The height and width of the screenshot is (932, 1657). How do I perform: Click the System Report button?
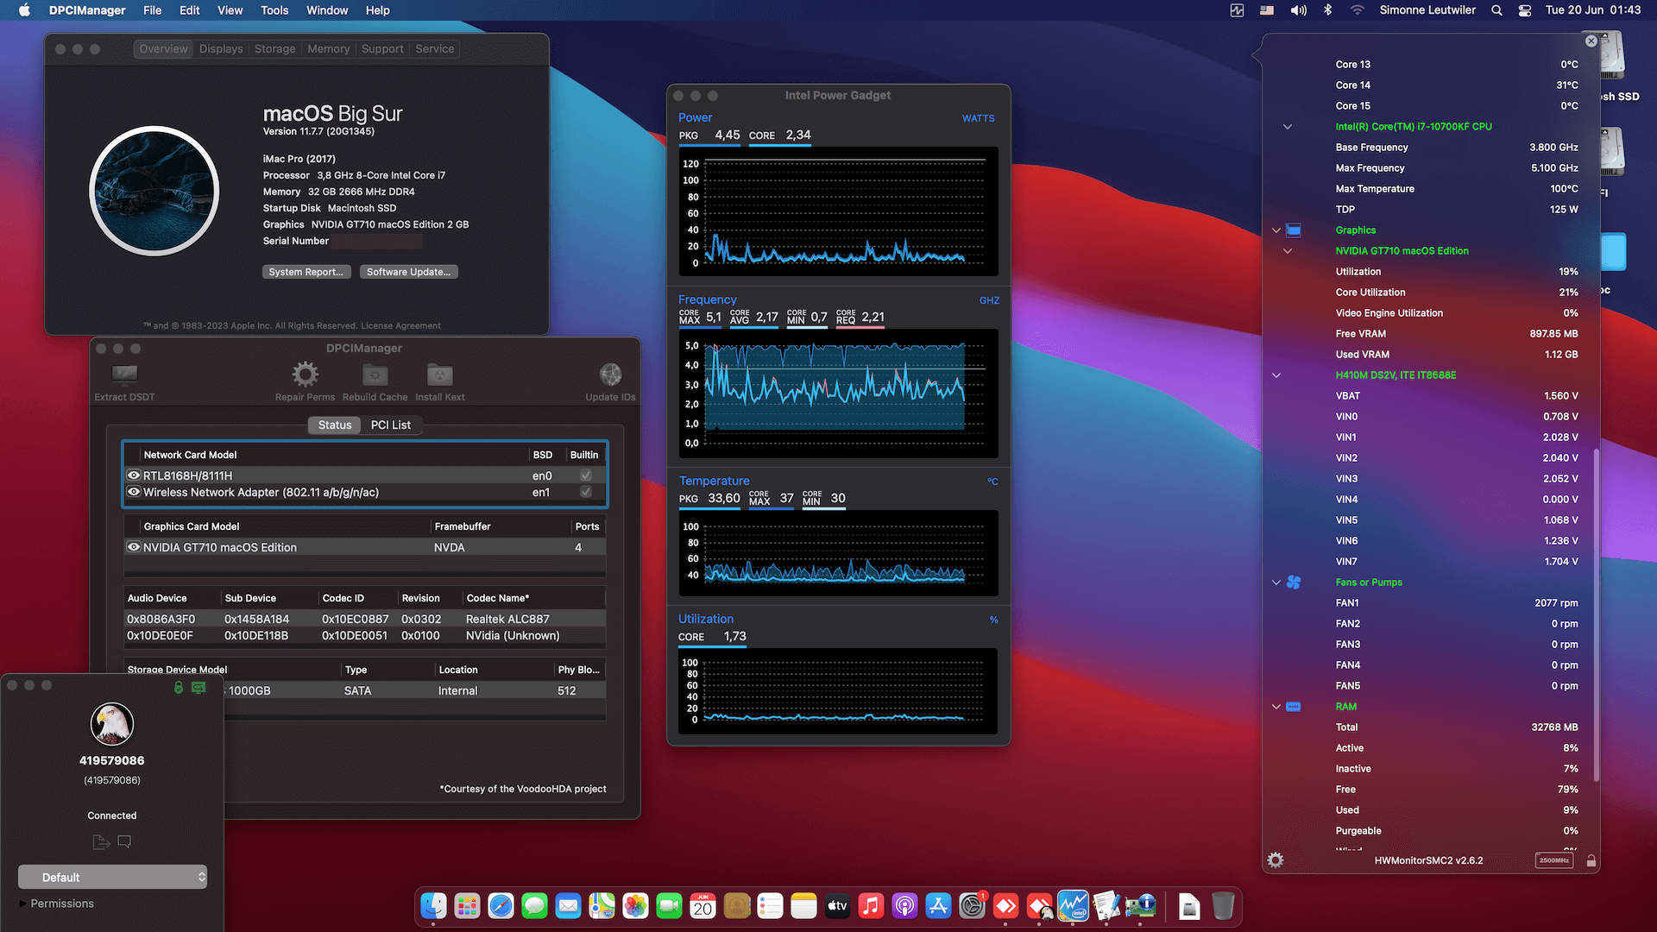coord(306,272)
